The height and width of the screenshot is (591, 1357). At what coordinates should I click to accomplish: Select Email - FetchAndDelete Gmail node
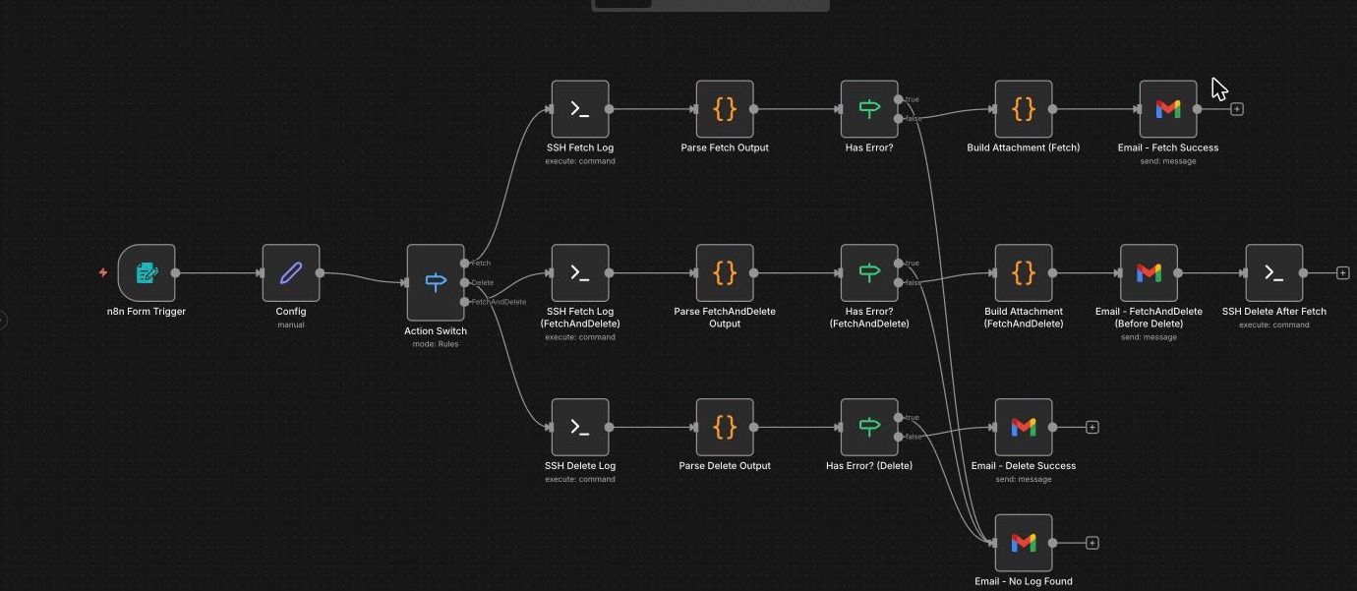(x=1149, y=273)
